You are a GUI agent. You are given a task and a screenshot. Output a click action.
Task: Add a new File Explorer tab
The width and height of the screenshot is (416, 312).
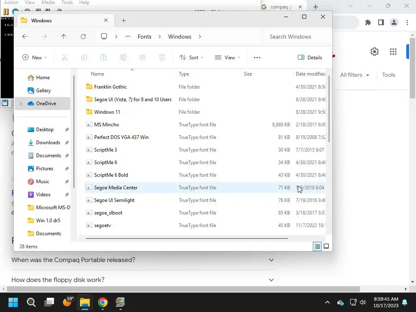point(123,20)
